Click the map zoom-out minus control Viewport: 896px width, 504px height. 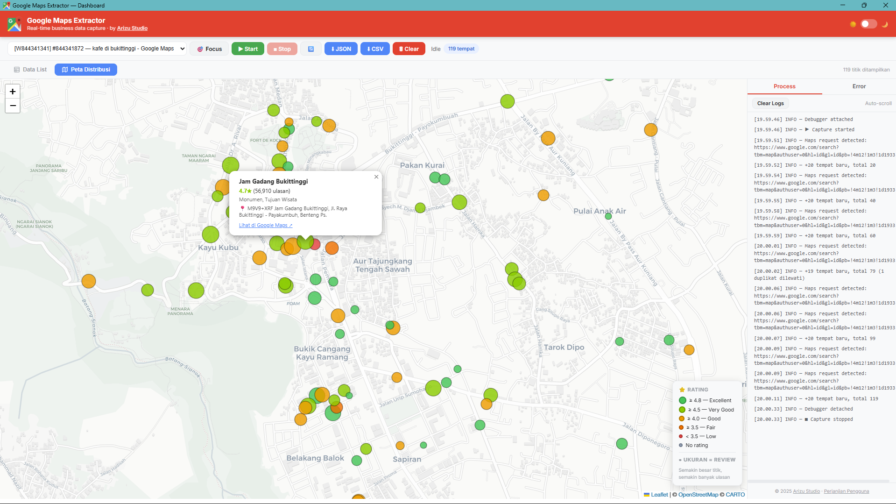click(x=13, y=106)
